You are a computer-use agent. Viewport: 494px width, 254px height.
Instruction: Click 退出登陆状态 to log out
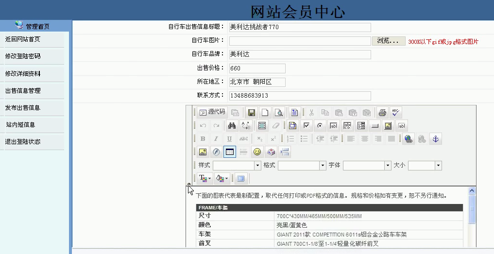tap(23, 142)
